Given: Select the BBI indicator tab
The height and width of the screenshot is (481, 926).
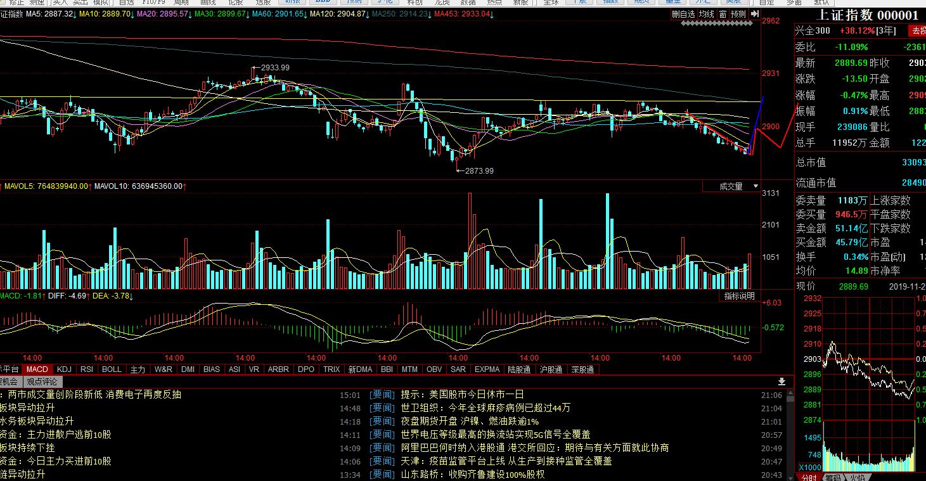Looking at the screenshot, I should click(x=387, y=369).
